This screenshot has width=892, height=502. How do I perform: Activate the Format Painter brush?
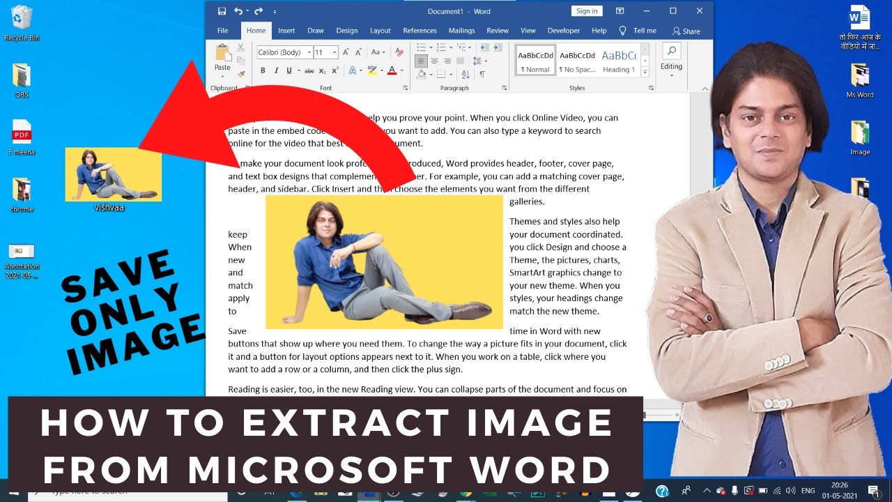[240, 74]
